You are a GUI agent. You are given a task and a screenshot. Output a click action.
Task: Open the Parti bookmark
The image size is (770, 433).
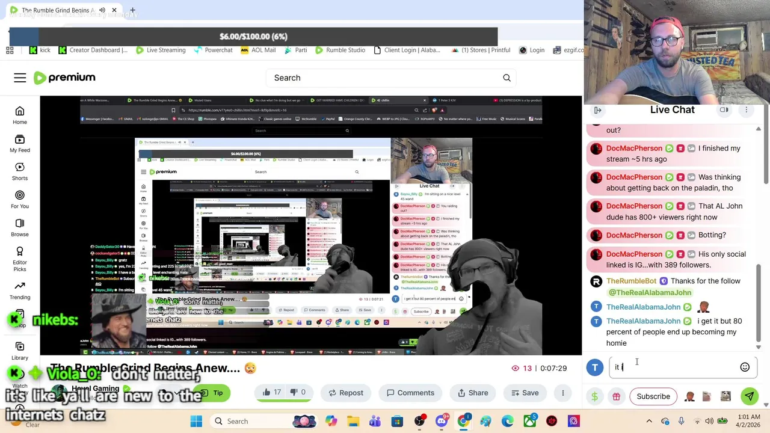295,50
